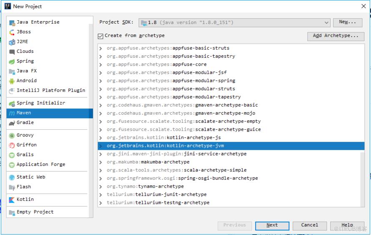Viewport: 371px width, 235px height.
Task: Uncheck Create from archetype checkbox
Action: pos(100,36)
